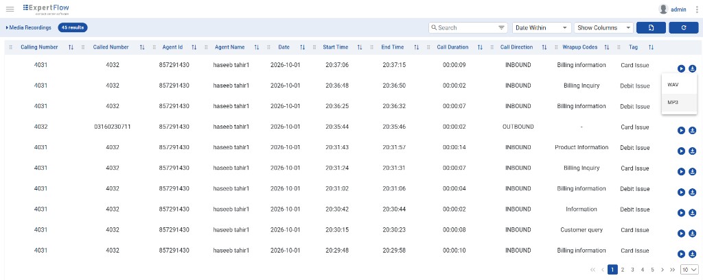Screen dimensions: 703x280
Task: Download the Customer query call recording
Action: 692,233
